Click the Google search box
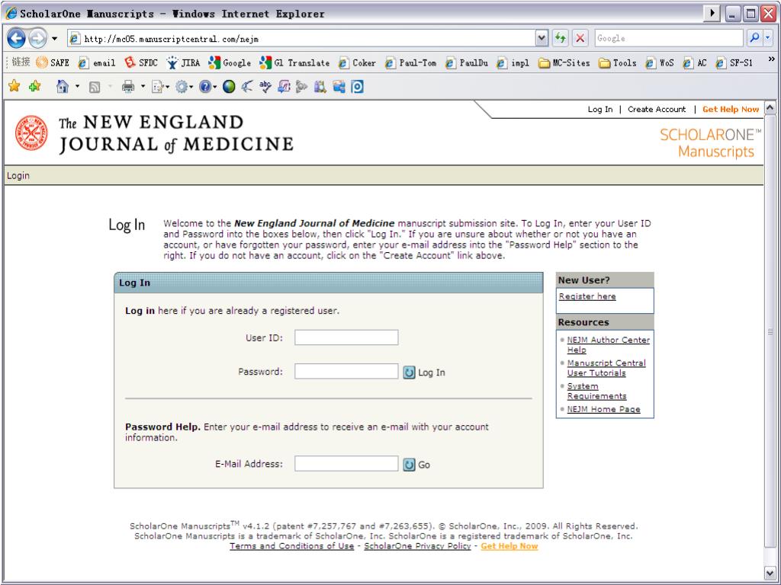The image size is (781, 585). (670, 38)
